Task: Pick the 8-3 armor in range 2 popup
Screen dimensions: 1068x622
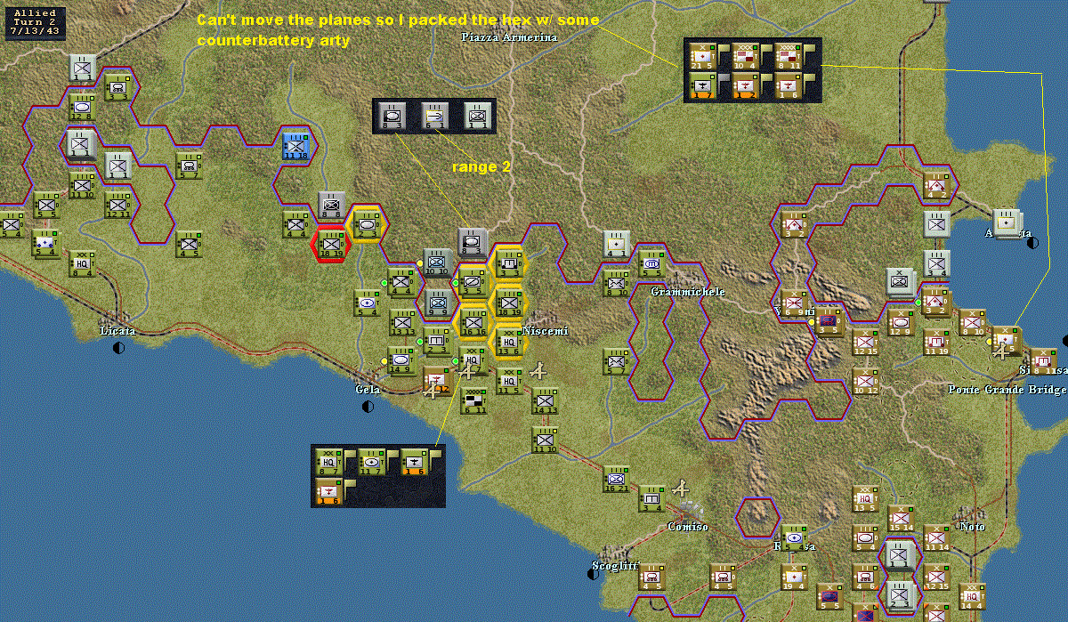Action: (392, 116)
